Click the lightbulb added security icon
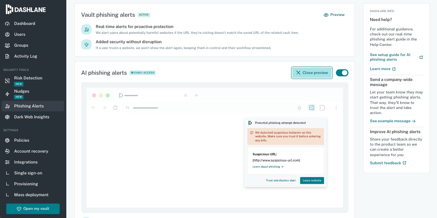Image resolution: width=437 pixels, height=218 pixels. pos(86,44)
